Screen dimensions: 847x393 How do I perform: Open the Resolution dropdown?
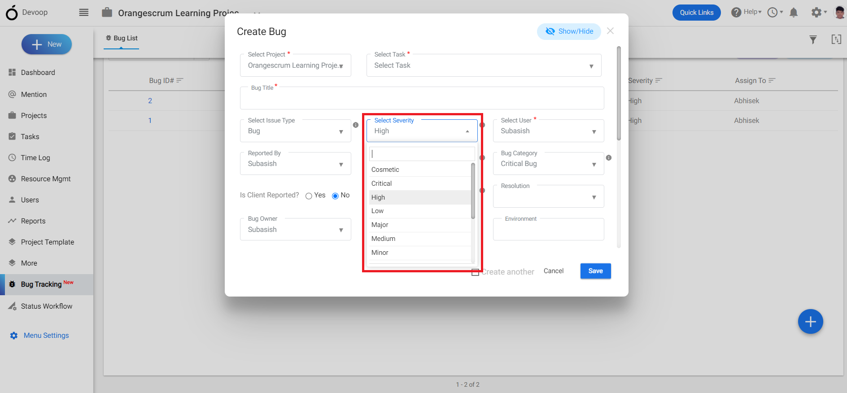click(x=549, y=196)
